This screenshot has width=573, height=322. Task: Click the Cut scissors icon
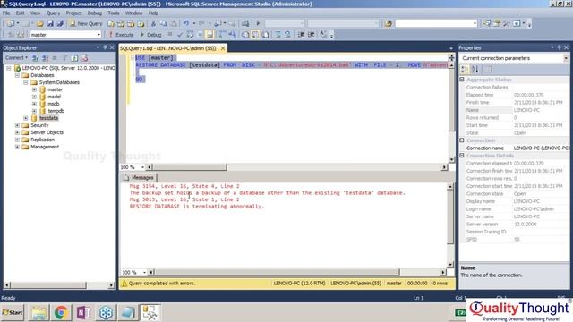click(x=153, y=23)
